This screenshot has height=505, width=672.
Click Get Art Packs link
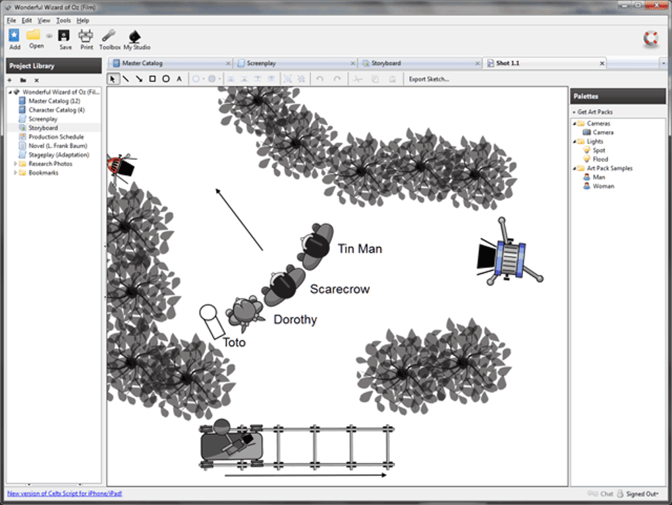594,112
